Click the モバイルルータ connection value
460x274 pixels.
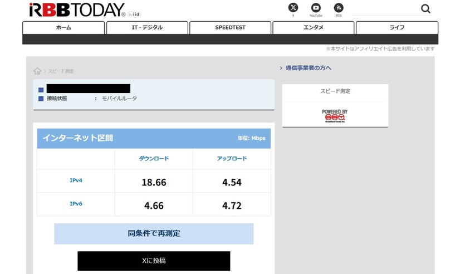pos(119,99)
